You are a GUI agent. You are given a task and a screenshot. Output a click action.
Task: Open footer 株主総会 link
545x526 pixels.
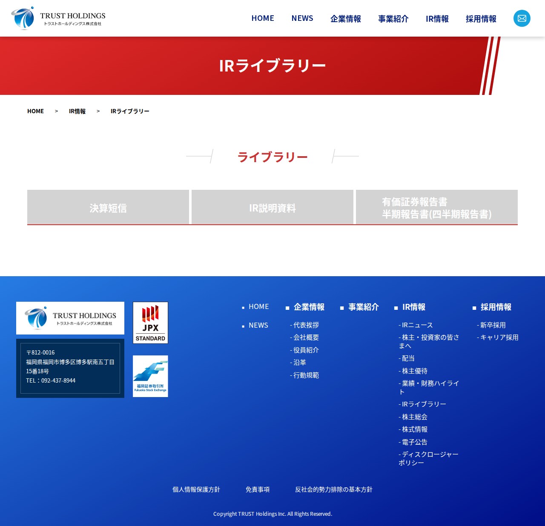pos(413,417)
